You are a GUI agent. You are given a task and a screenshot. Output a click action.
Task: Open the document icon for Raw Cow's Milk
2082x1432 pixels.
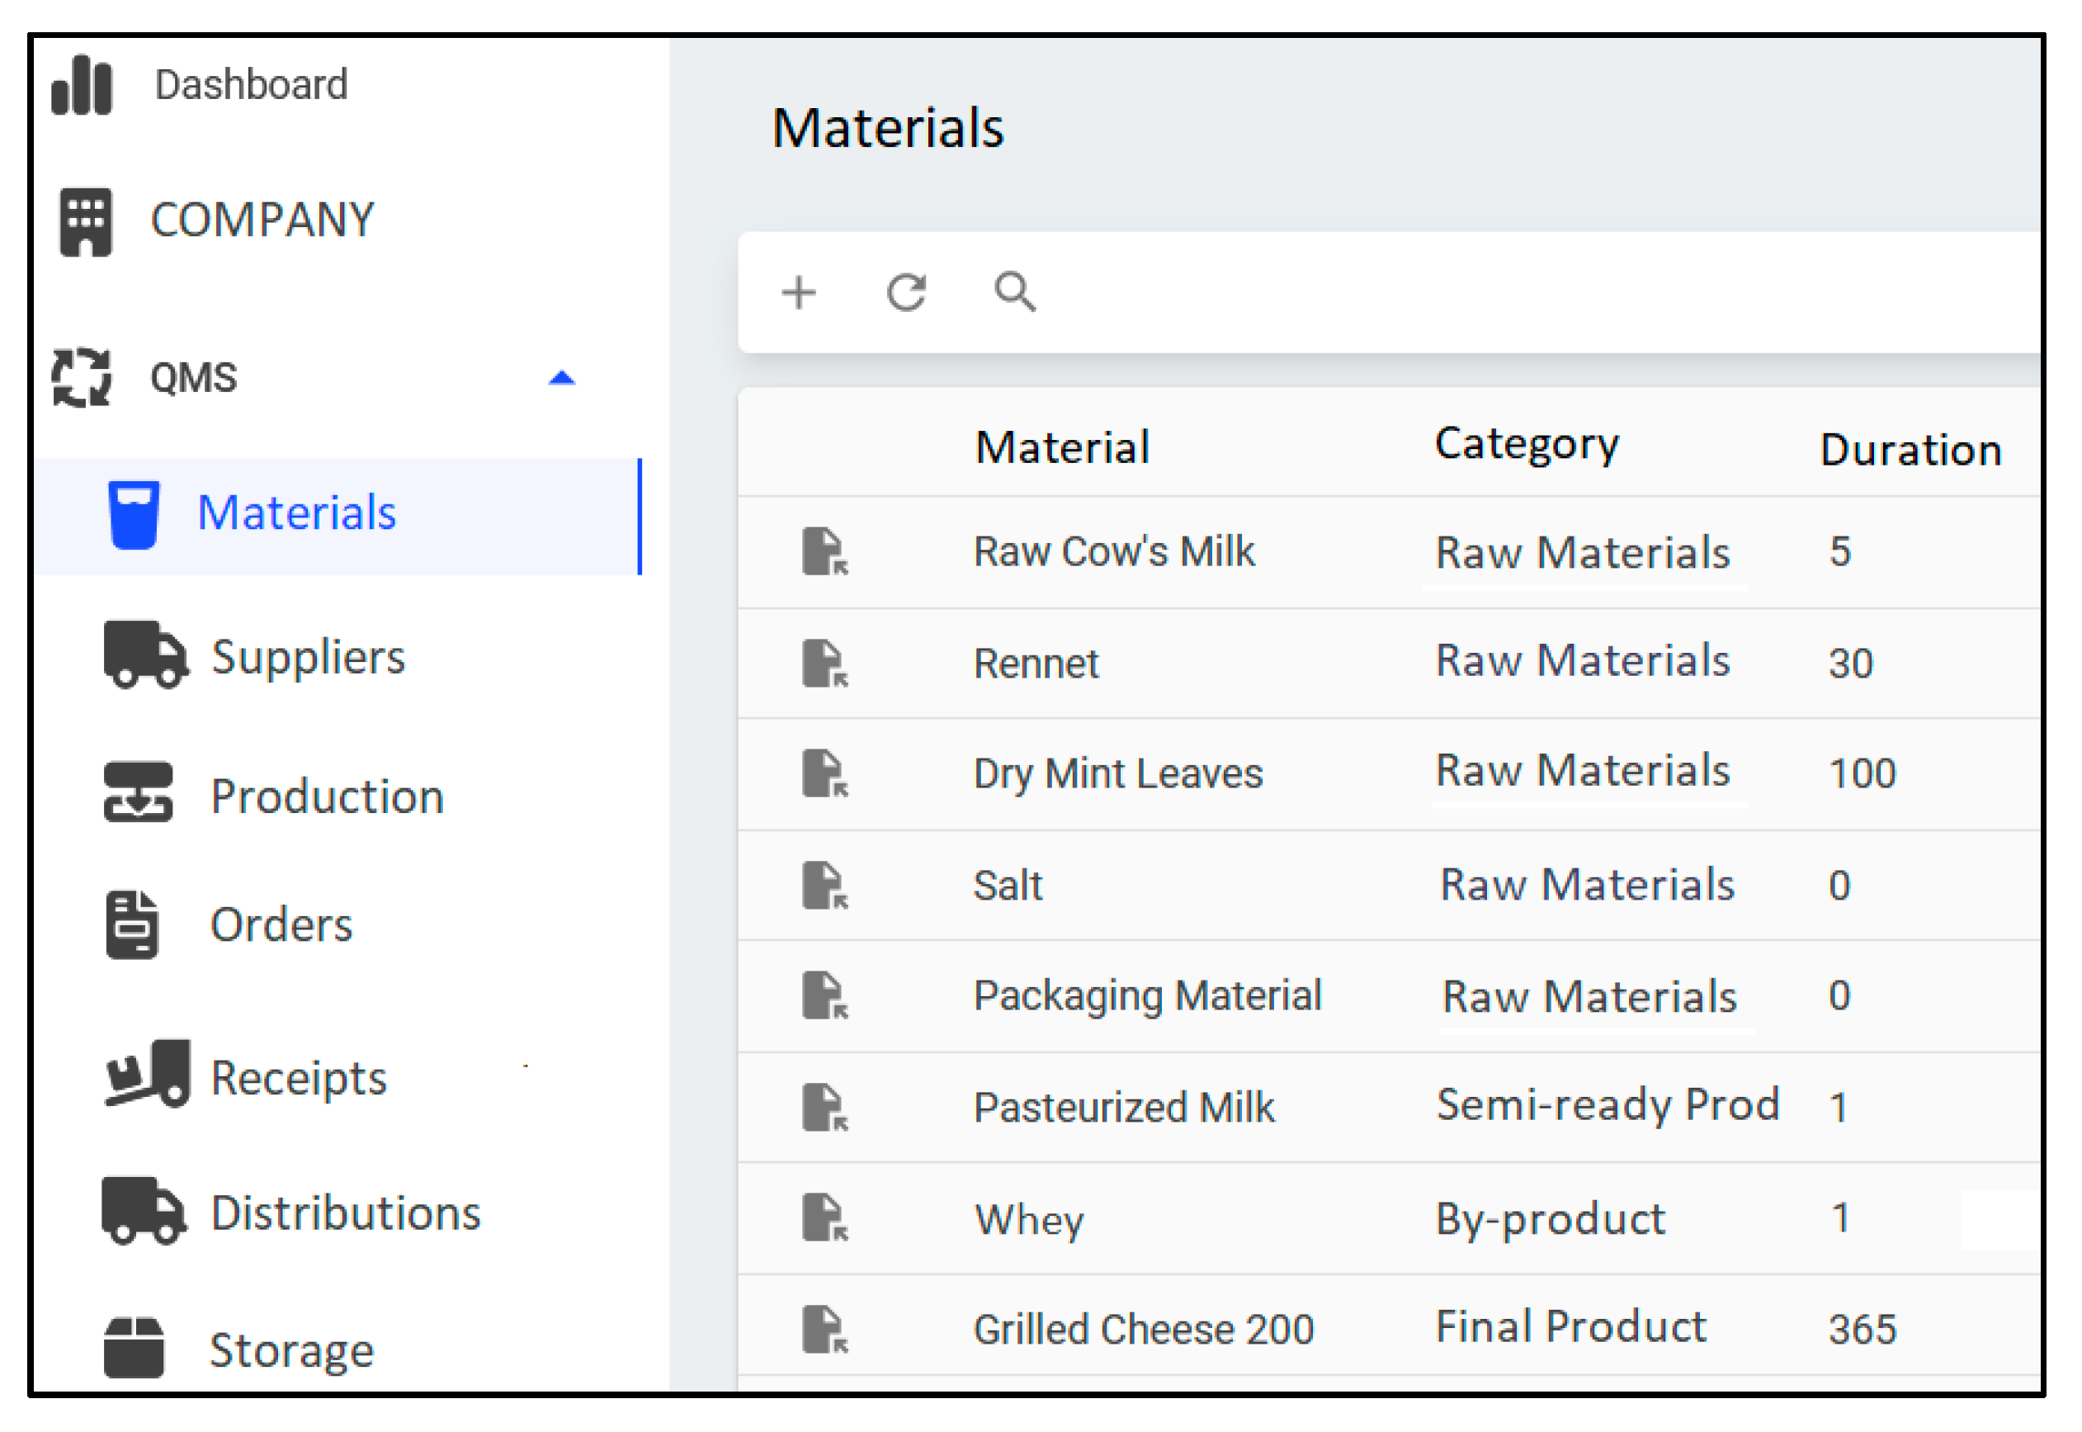pyautogui.click(x=824, y=551)
